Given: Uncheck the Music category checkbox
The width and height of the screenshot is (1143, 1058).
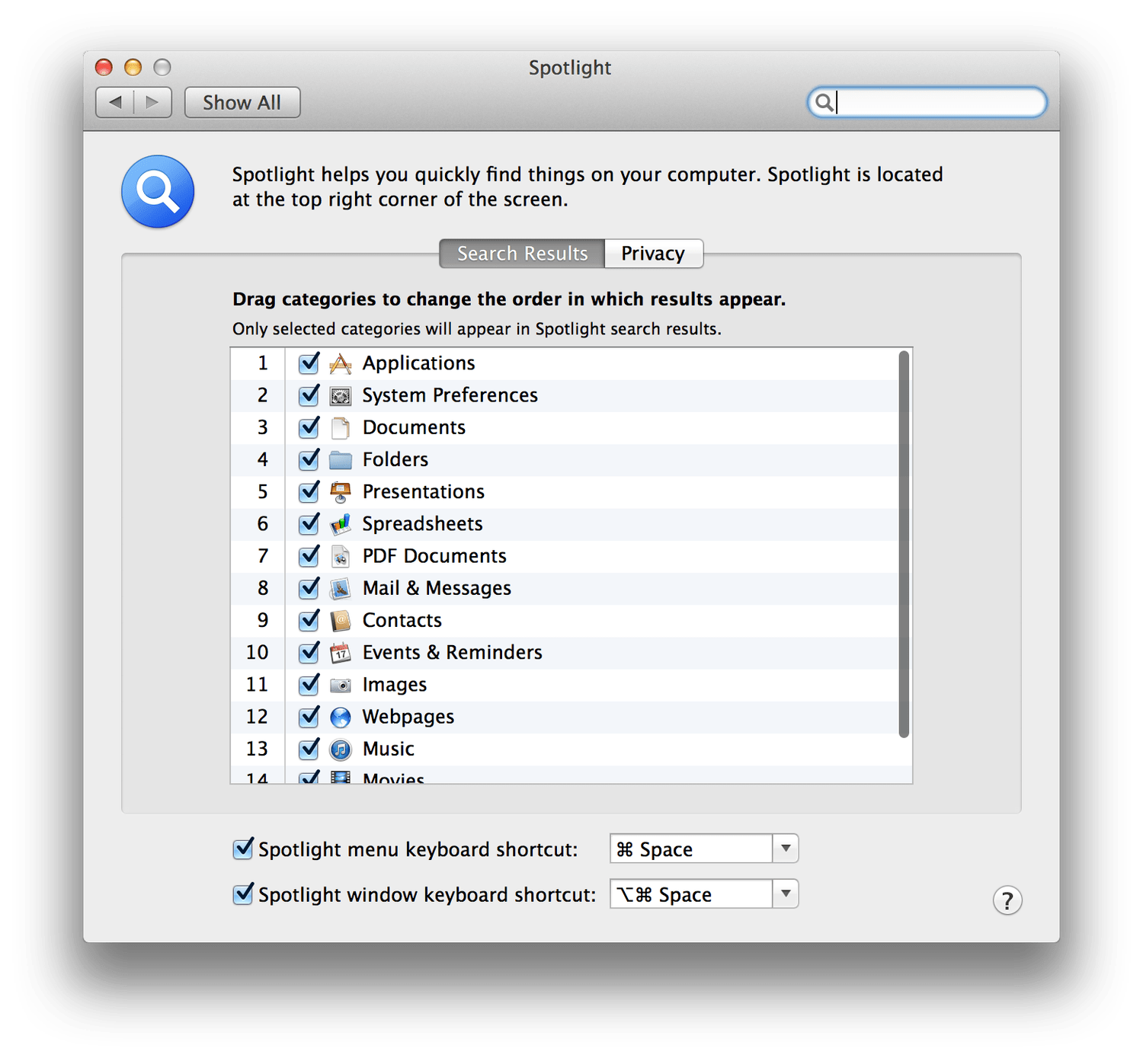Looking at the screenshot, I should (309, 749).
